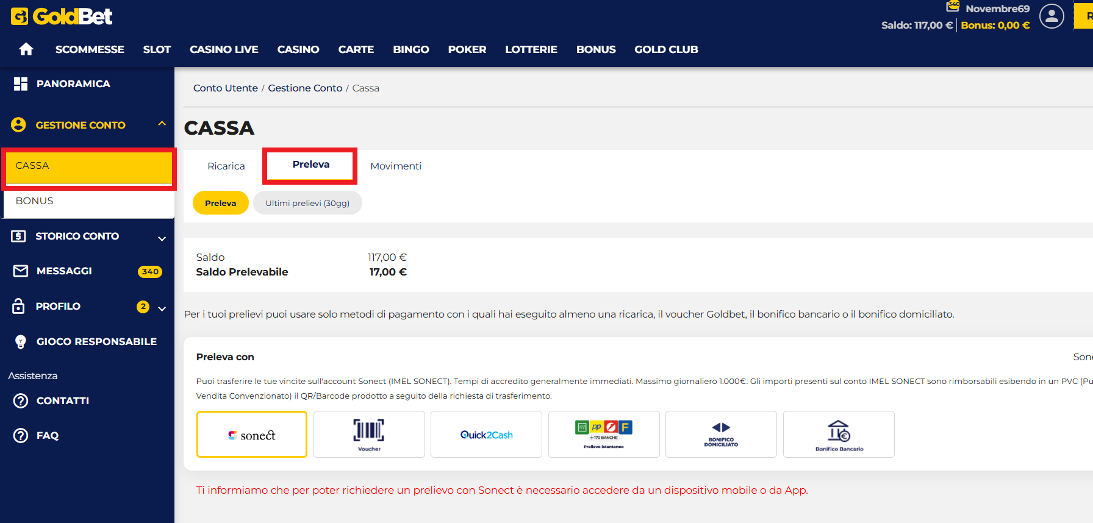Select Quick2Cash withdrawal method
This screenshot has height=523, width=1093.
[486, 434]
